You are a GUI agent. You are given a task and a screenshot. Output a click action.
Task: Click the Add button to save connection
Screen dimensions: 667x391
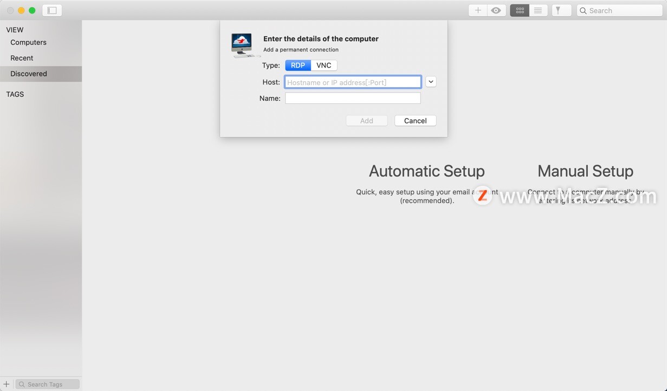pyautogui.click(x=367, y=120)
